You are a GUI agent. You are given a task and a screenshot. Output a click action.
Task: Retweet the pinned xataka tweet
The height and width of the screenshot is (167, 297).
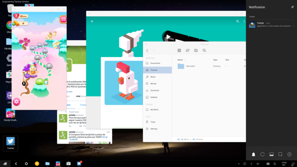[81, 126]
